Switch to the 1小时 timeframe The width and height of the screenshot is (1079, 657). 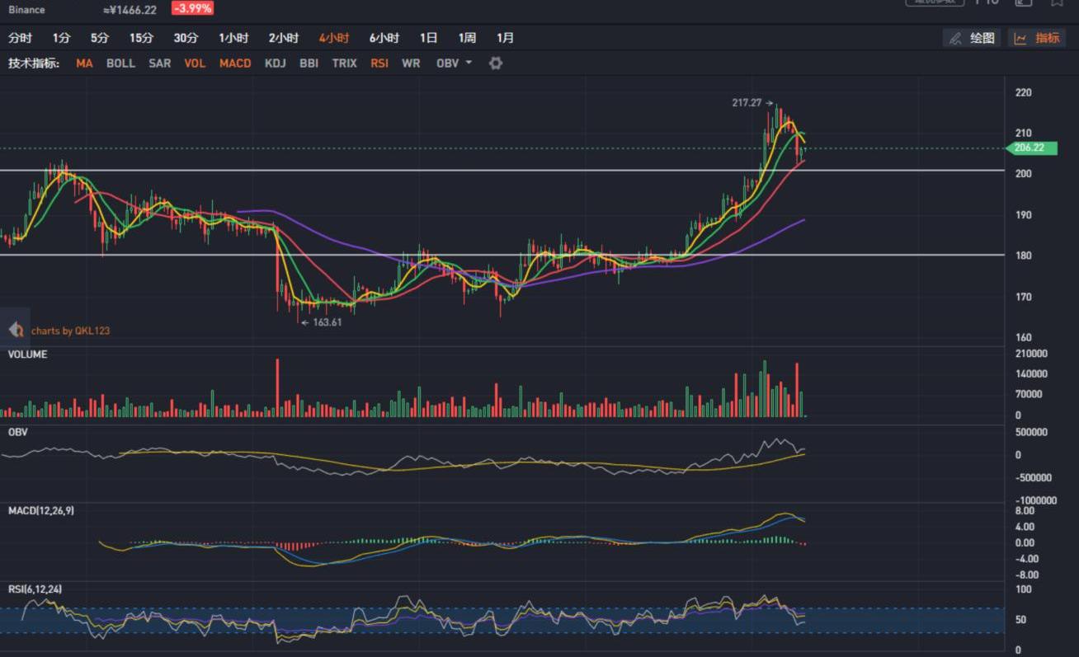(x=233, y=38)
